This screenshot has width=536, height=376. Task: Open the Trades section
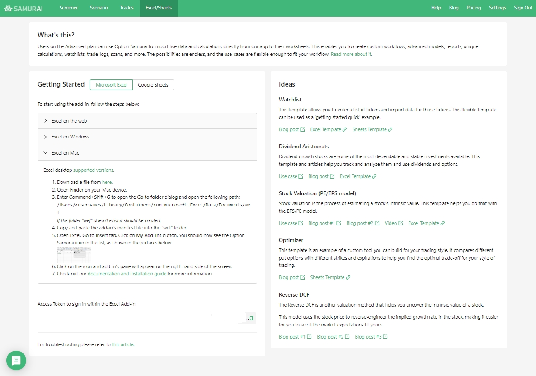127,8
